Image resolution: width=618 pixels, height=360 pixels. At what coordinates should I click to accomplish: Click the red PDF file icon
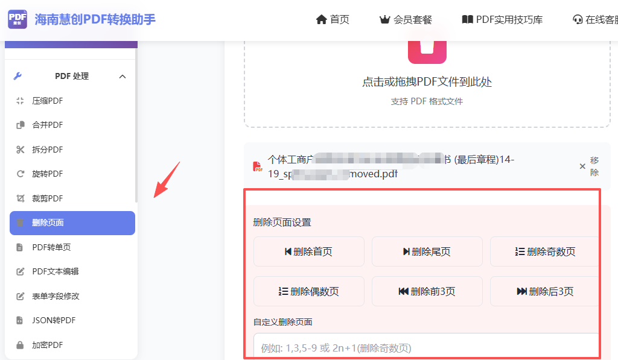click(x=257, y=166)
